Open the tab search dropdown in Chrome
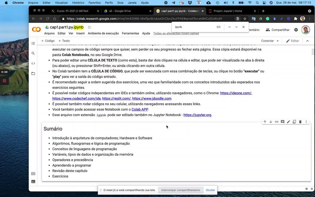This screenshot has height=197, width=315. [x=310, y=11]
